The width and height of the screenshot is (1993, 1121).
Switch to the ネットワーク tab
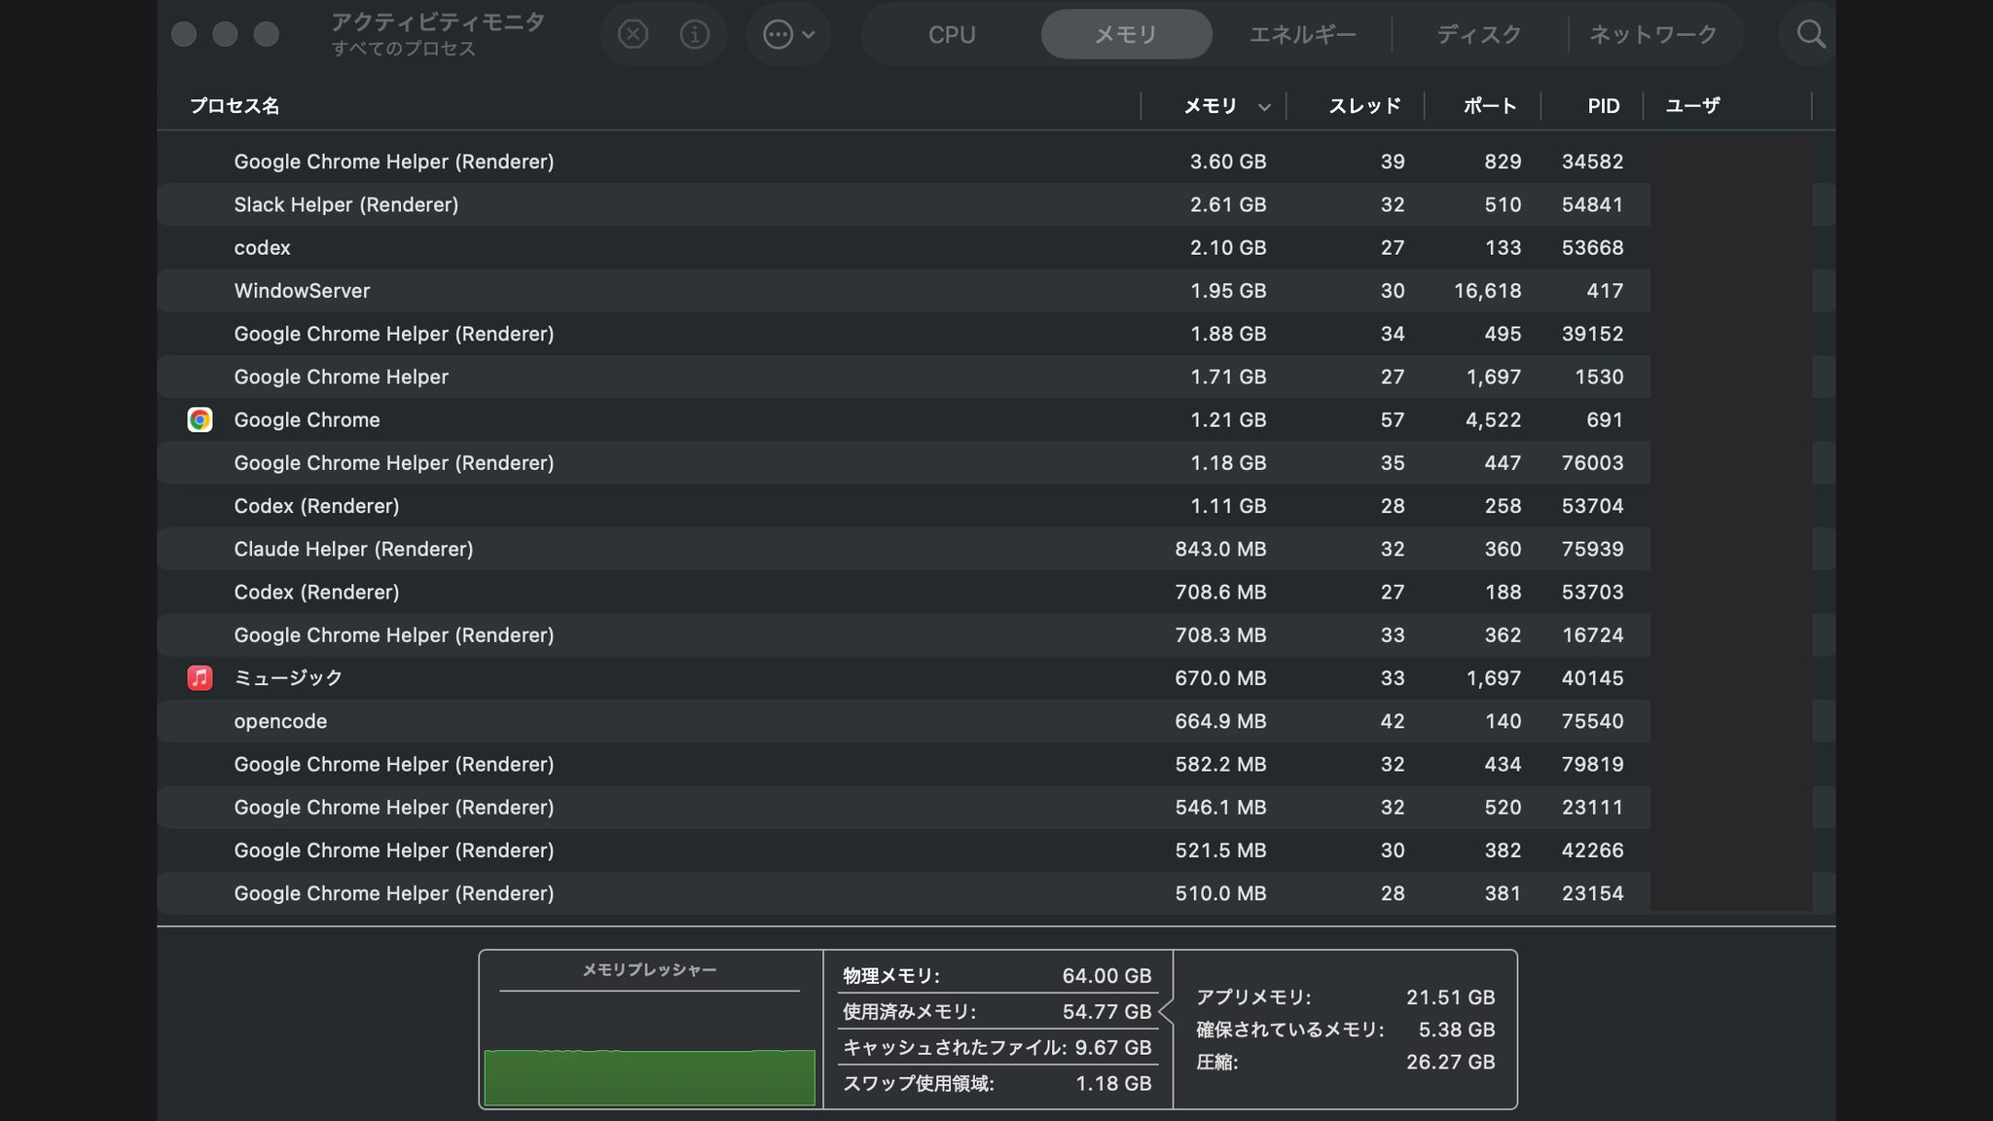[x=1653, y=35]
